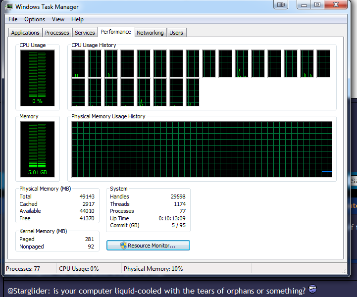Open the View menu

tap(58, 19)
